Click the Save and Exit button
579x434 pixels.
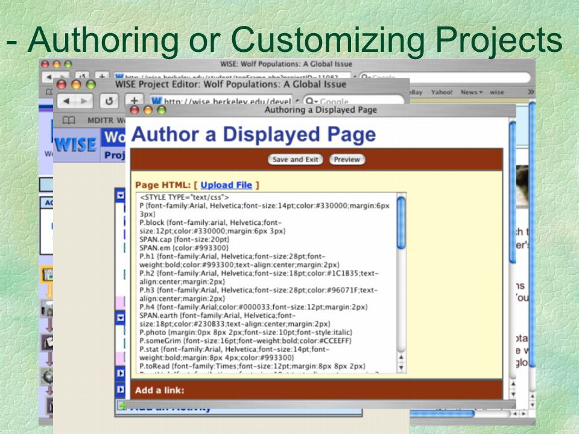click(x=296, y=159)
